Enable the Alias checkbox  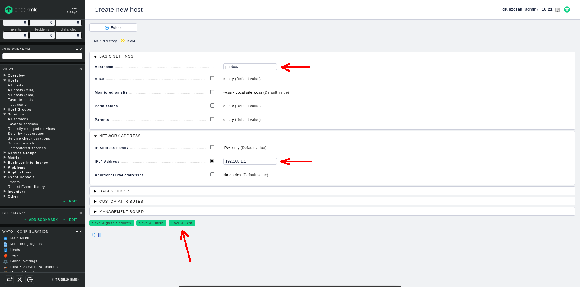(212, 79)
